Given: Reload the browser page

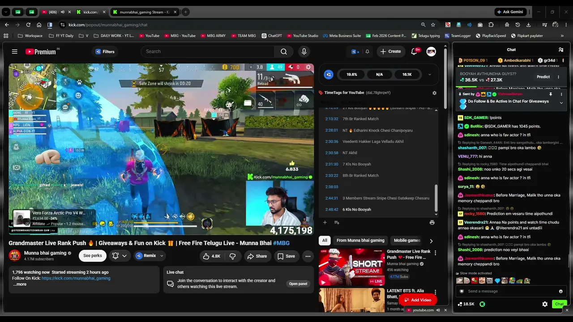Looking at the screenshot, I should [28, 25].
